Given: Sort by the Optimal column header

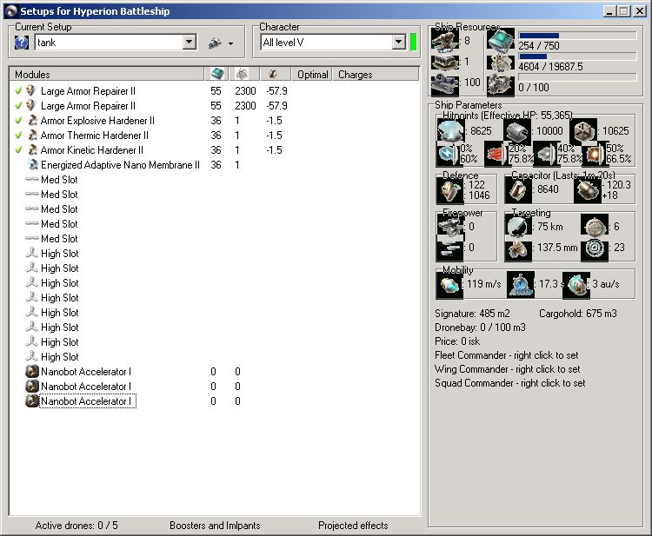Looking at the screenshot, I should 312,74.
